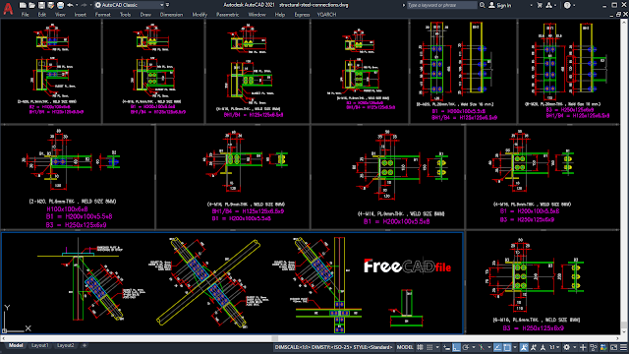Toggle polar tracking in status bar

(x=465, y=347)
